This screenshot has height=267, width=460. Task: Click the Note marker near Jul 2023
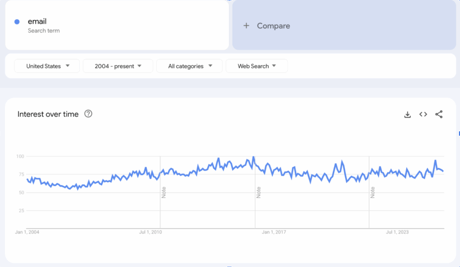372,193
